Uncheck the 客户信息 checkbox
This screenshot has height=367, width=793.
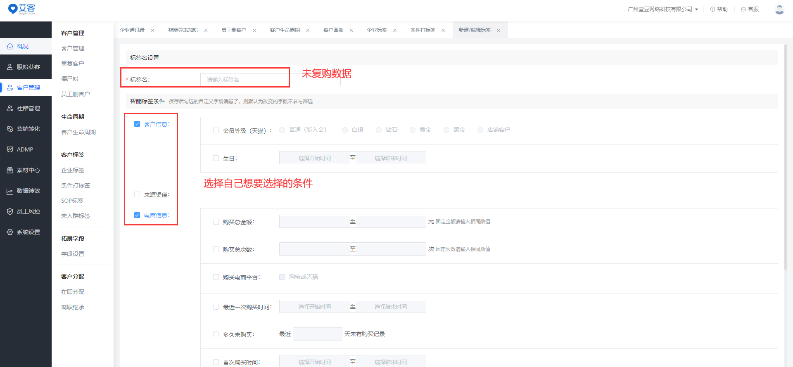coord(137,124)
